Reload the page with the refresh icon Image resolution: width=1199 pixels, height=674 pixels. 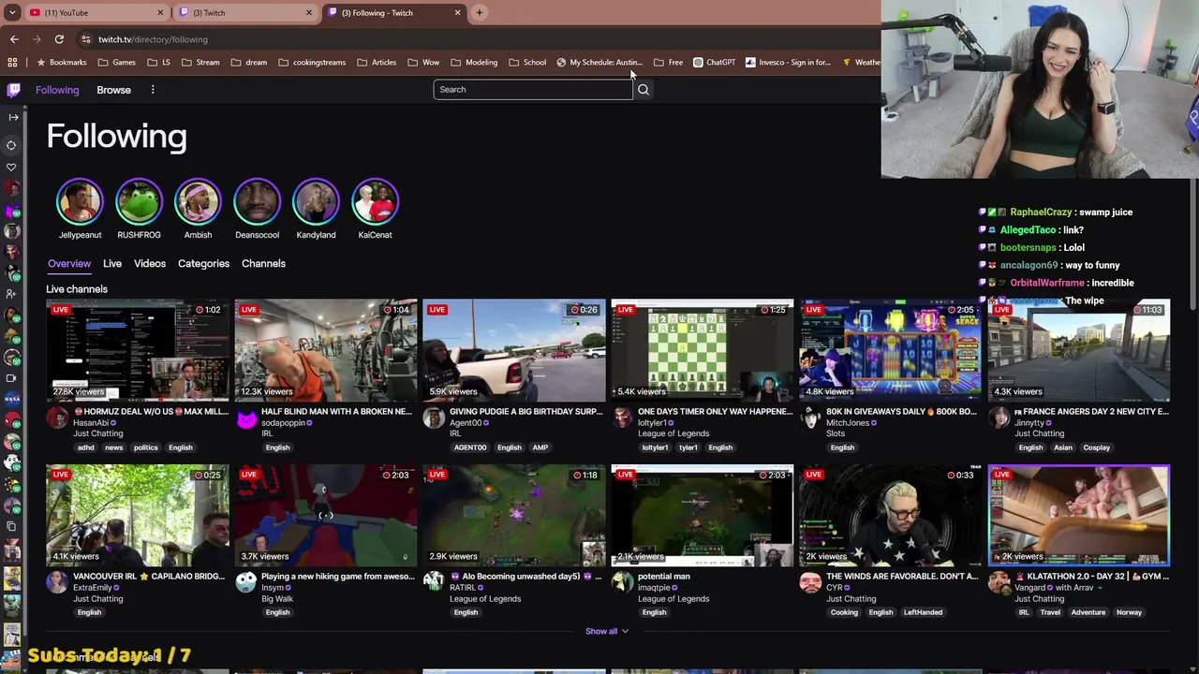(x=59, y=39)
